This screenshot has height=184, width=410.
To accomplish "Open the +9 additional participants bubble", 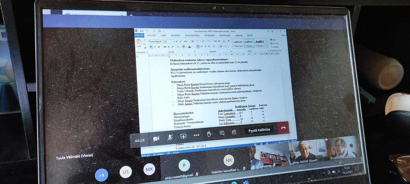I will point(101,176).
